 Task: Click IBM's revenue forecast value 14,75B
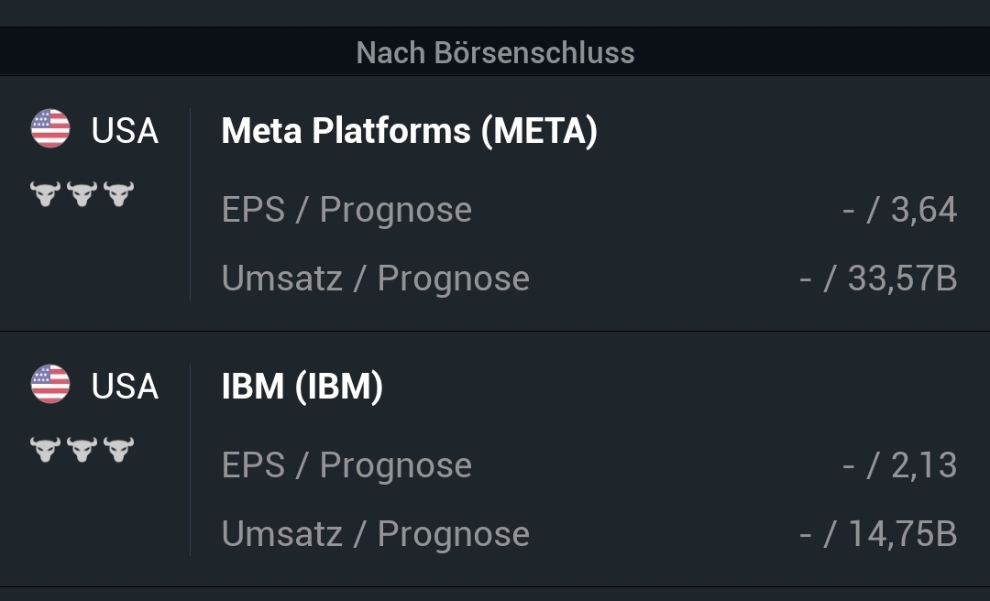pos(902,534)
